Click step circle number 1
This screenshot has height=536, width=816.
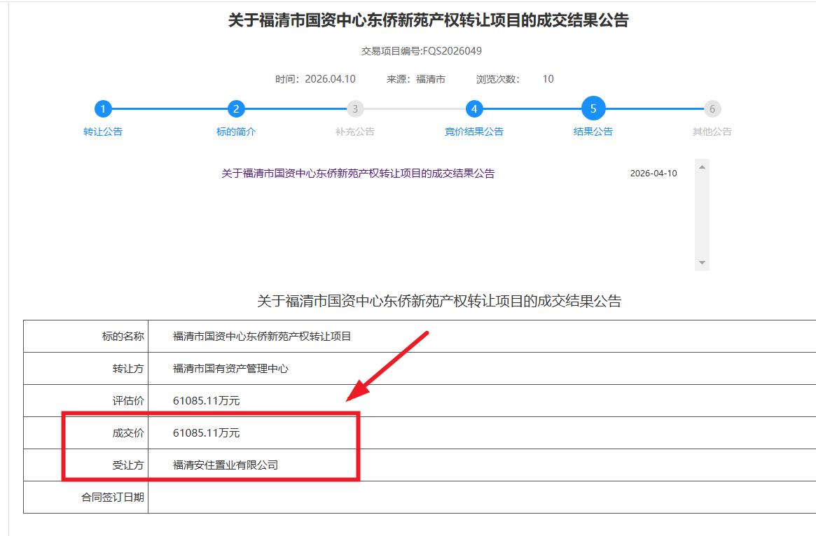click(103, 109)
